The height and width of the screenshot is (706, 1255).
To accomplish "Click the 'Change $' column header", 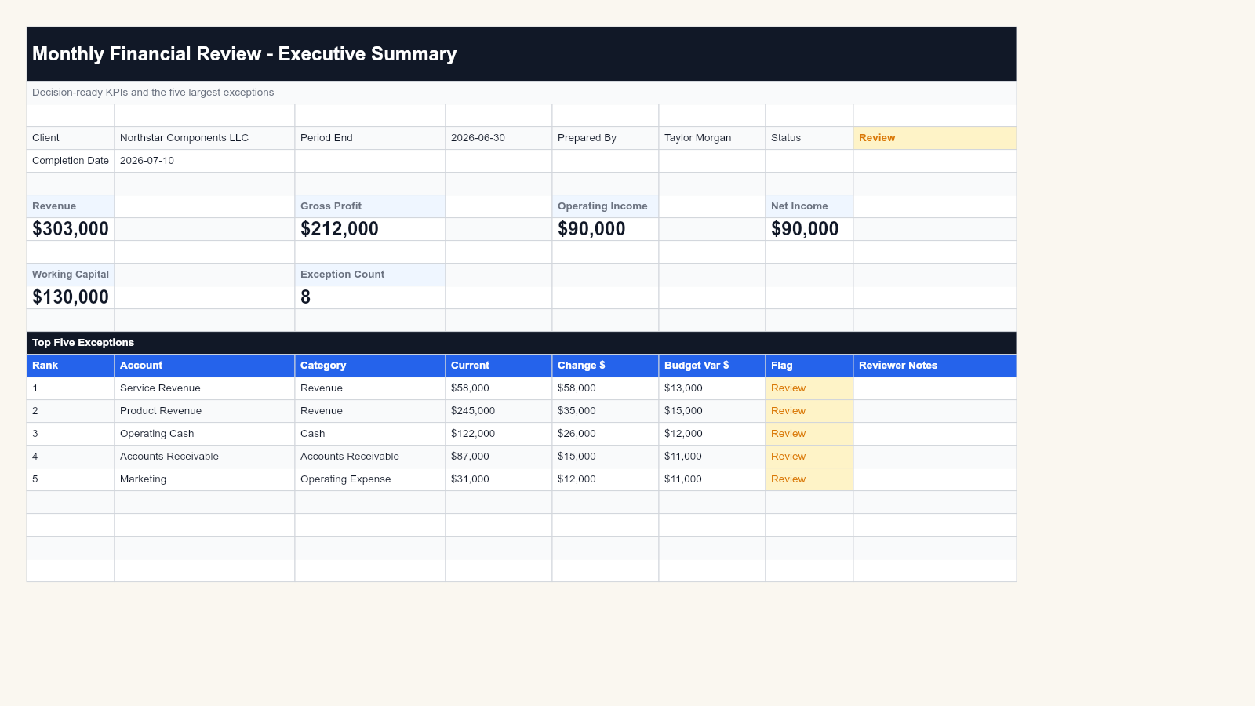I will click(x=606, y=366).
